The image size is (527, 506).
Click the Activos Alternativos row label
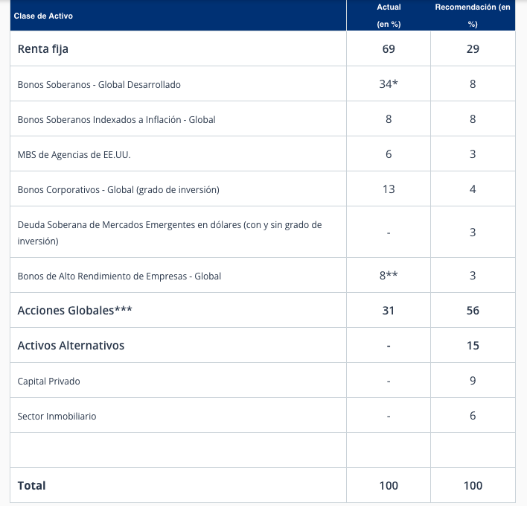coord(71,346)
